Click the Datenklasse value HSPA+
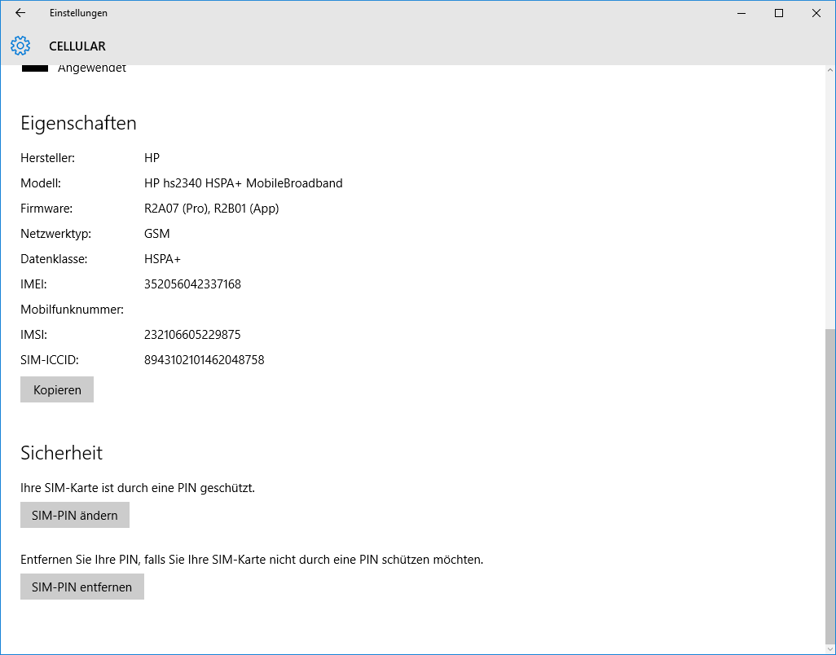This screenshot has height=655, width=836. [x=162, y=259]
